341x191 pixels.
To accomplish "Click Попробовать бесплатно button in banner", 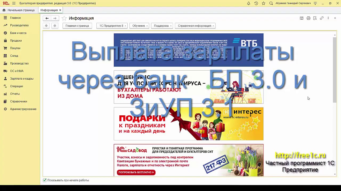I will coord(136,172).
